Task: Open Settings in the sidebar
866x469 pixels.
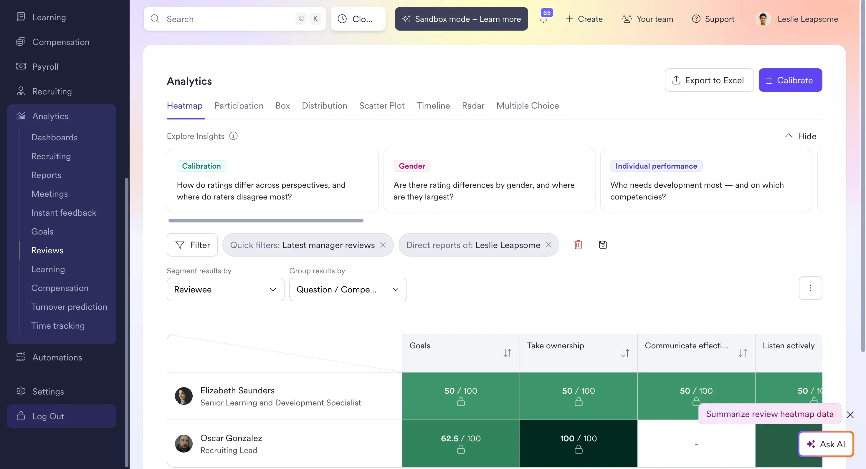Action: pos(48,391)
